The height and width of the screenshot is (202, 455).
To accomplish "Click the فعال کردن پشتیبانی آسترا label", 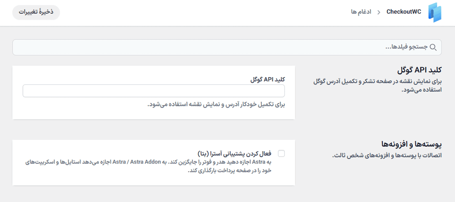I will click(234, 153).
